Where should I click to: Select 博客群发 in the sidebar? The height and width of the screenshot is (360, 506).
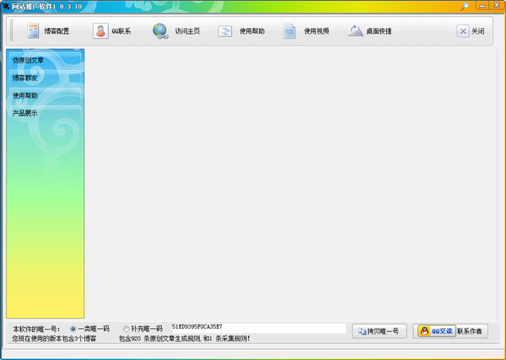46,78
